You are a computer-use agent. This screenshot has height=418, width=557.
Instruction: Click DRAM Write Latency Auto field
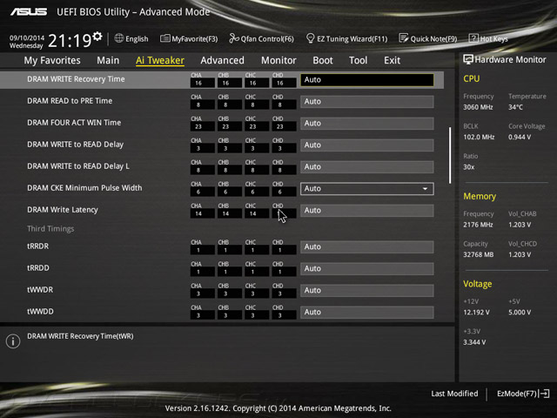(x=367, y=211)
